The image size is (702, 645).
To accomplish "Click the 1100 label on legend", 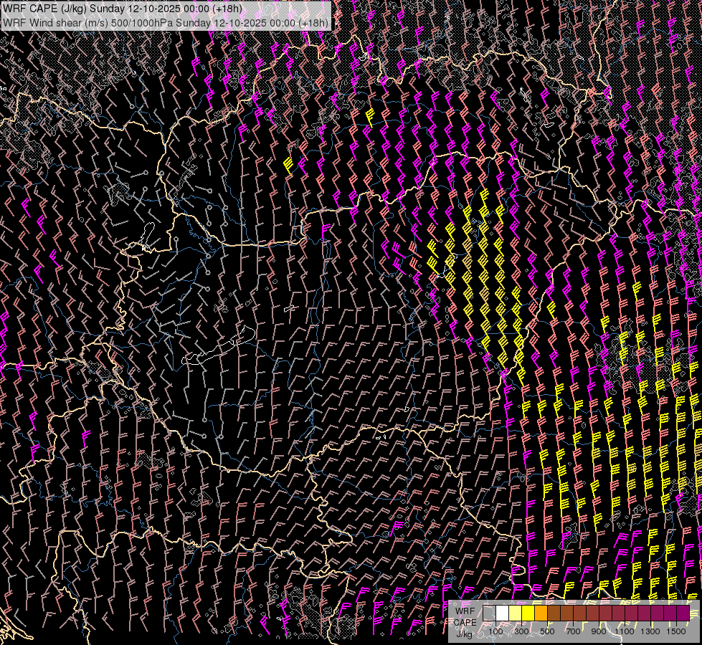I will click(x=625, y=632).
